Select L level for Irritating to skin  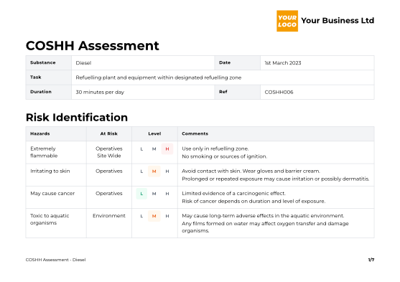[141, 171]
